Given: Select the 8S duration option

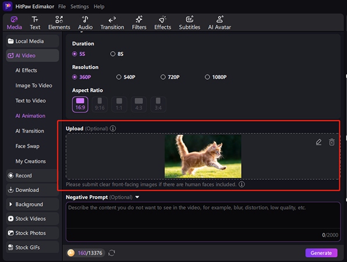Looking at the screenshot, I should coord(117,54).
